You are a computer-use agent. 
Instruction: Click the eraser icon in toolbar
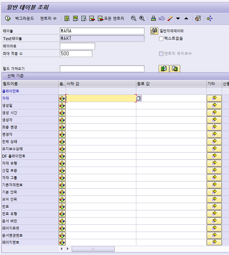170,18
